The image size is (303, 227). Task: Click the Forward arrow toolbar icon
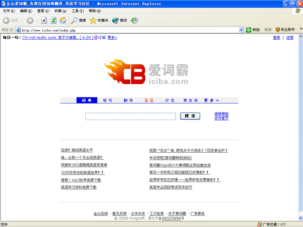30,20
